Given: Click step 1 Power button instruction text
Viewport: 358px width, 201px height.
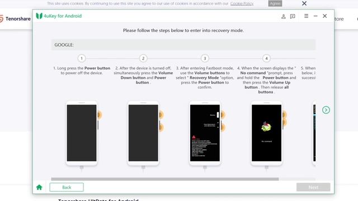Looking at the screenshot, I should [x=82, y=70].
